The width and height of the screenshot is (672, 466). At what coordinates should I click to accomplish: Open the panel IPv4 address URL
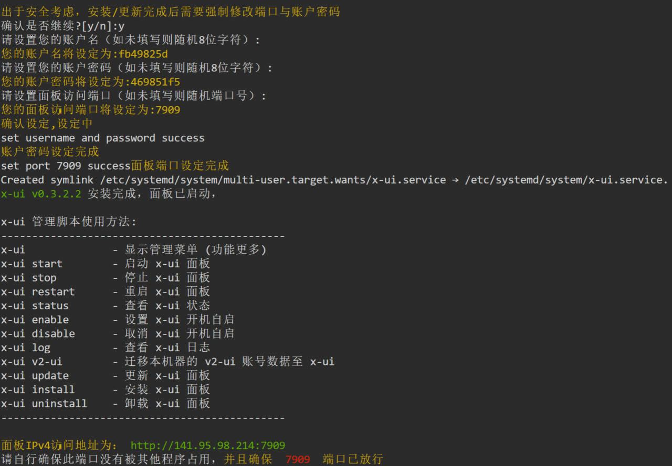(207, 446)
